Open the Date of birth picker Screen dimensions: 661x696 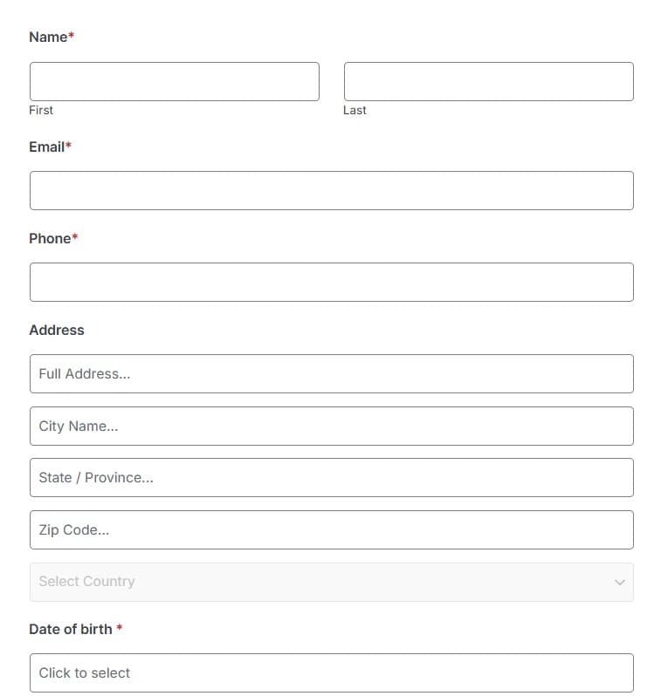332,673
